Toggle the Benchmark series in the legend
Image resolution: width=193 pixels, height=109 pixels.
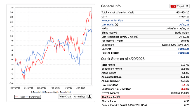[33, 97]
